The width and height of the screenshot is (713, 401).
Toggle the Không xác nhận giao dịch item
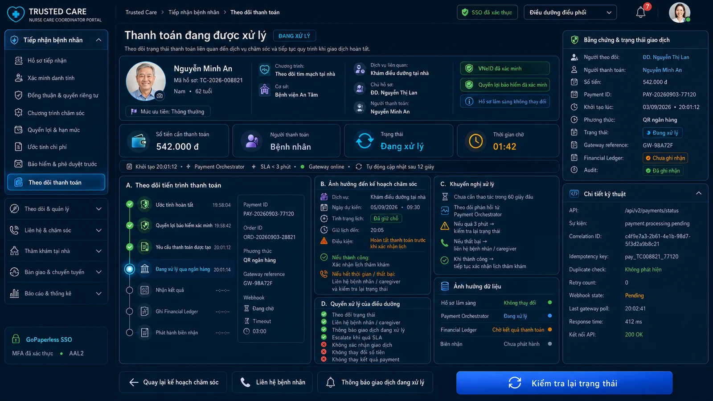324,344
